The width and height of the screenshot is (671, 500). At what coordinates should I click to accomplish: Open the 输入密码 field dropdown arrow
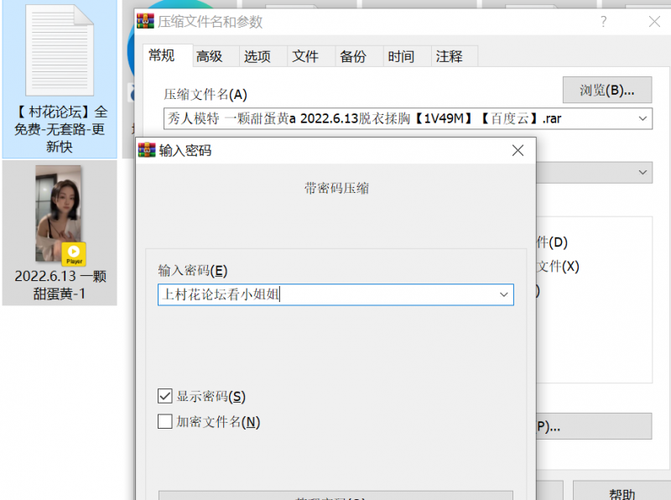503,294
